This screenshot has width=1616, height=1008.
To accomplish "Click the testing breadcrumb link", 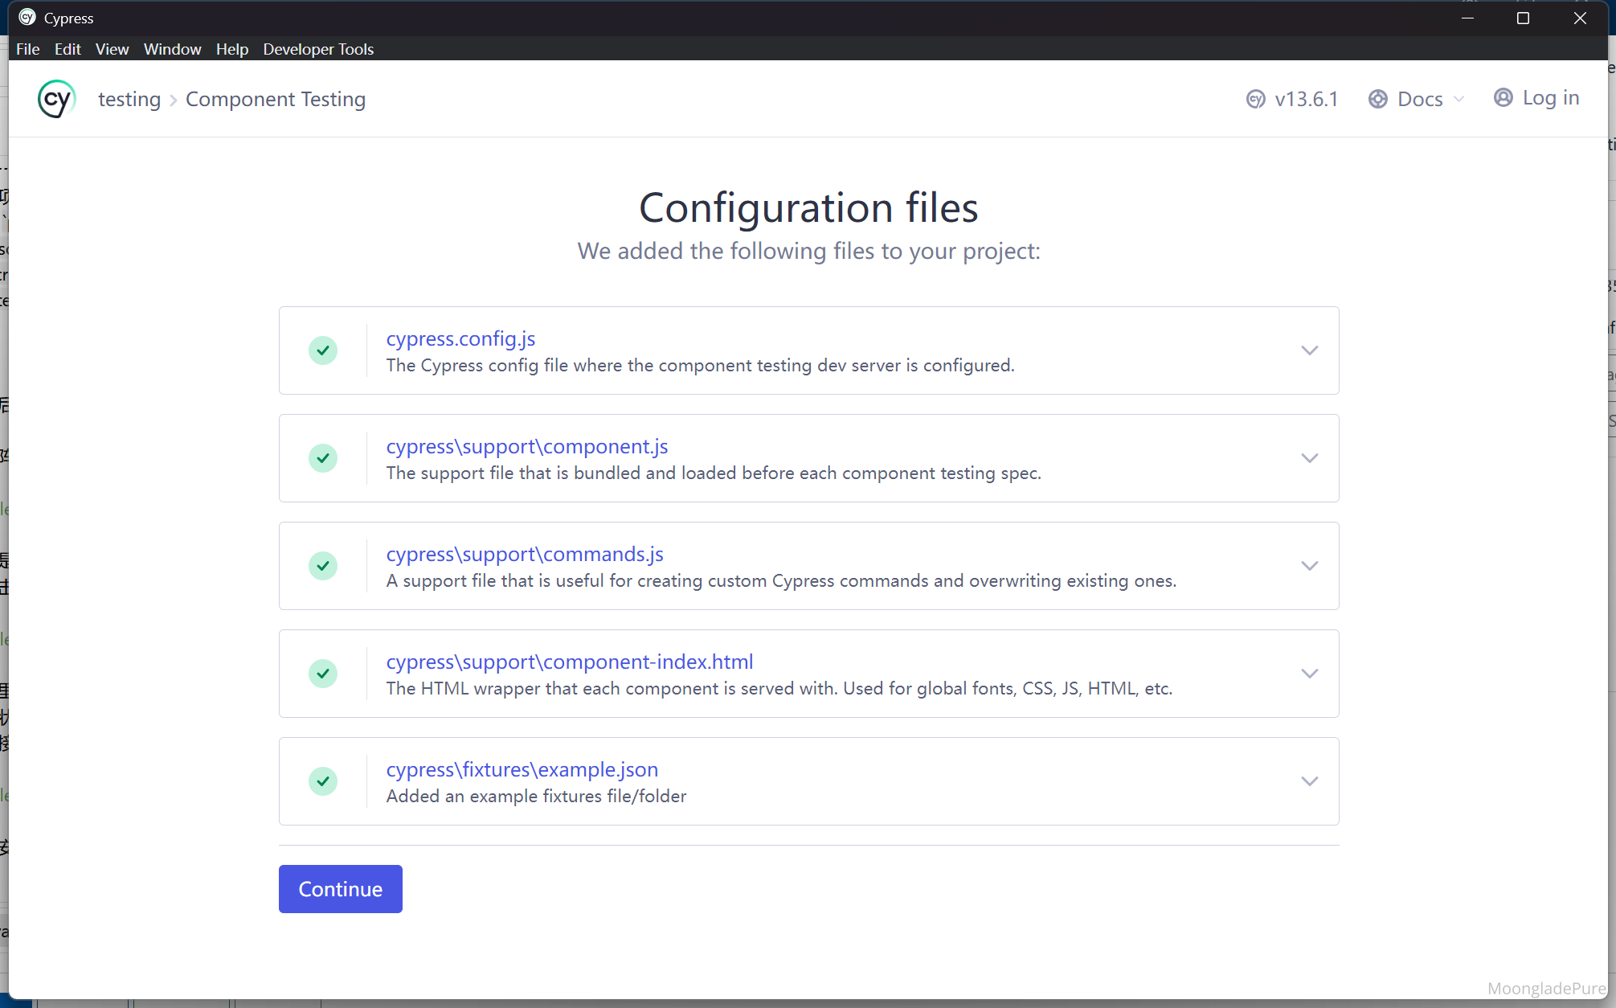I will 129,99.
